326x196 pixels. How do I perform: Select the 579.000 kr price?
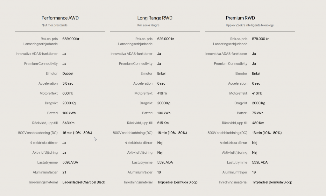point(260,39)
